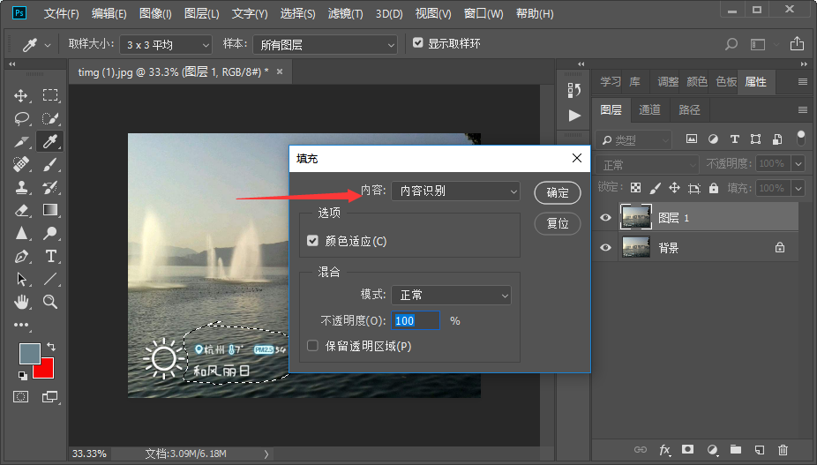Screen dimensions: 817x465
Task: Select the Path Selection tool
Action: click(21, 279)
